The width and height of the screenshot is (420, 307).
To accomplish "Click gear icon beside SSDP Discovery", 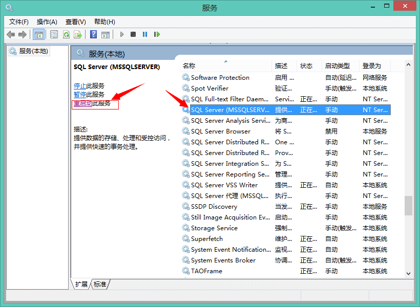I will click(186, 206).
